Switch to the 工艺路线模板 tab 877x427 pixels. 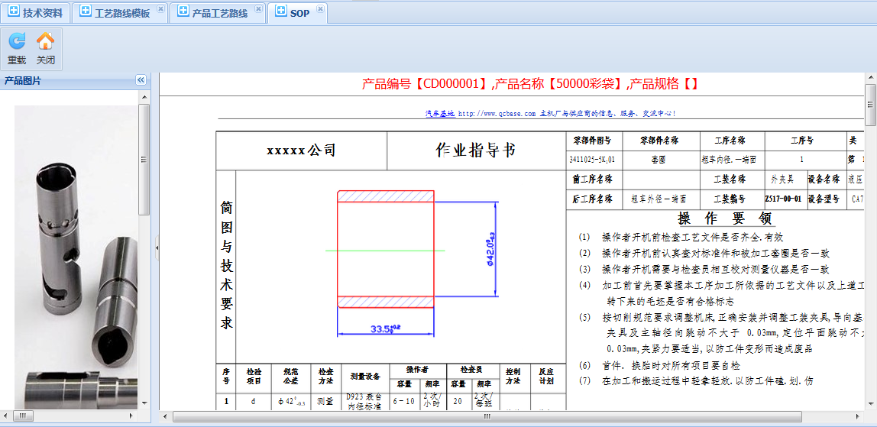115,13
